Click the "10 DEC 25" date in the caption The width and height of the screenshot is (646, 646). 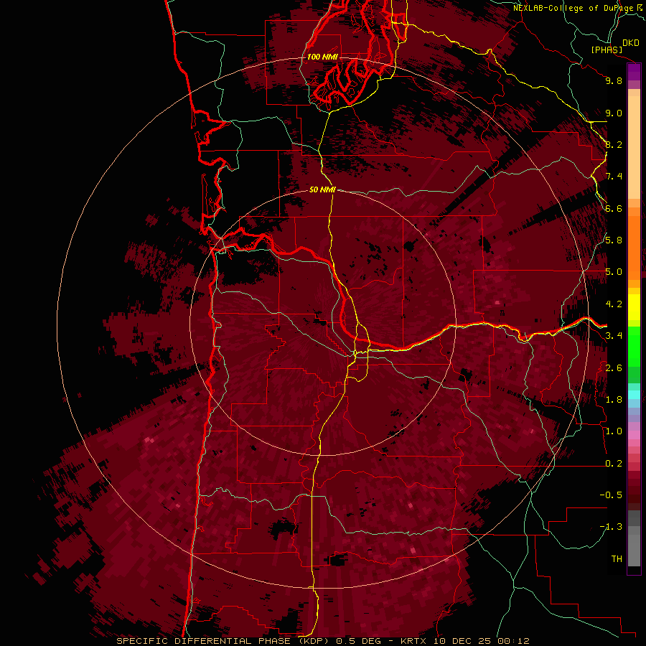(462, 641)
